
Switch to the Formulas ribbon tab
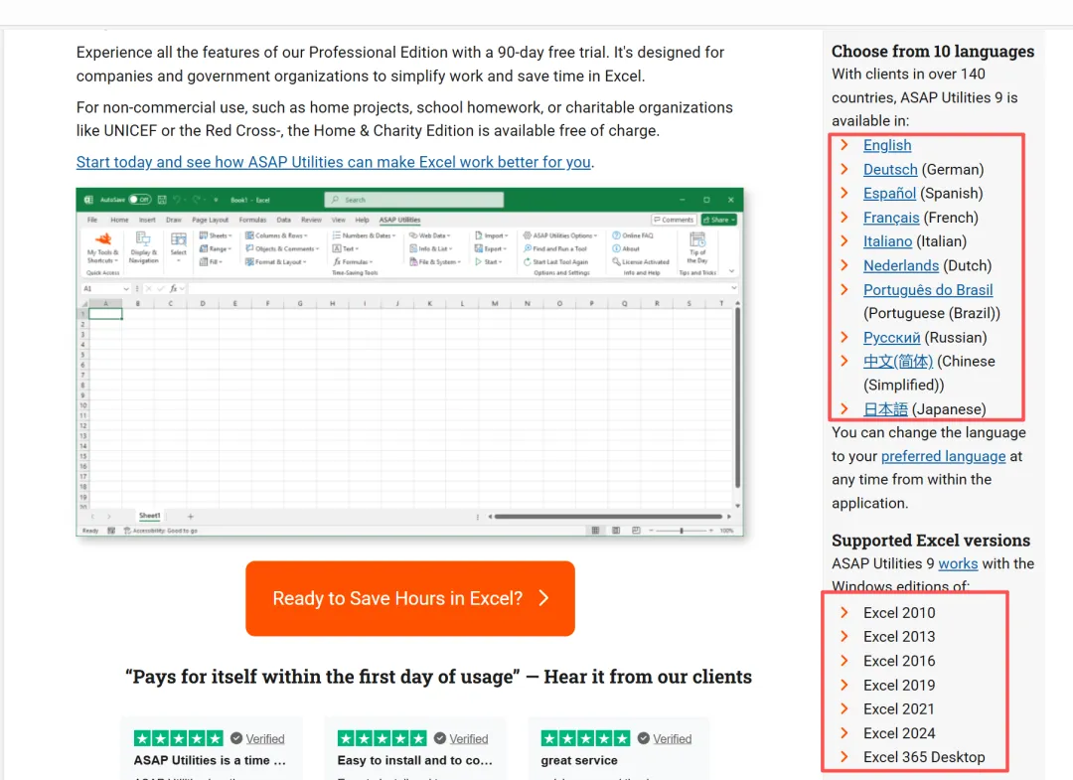[x=252, y=220]
